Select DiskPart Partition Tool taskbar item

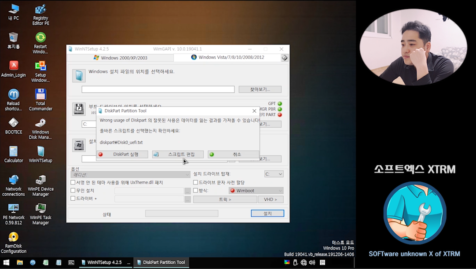click(x=161, y=262)
